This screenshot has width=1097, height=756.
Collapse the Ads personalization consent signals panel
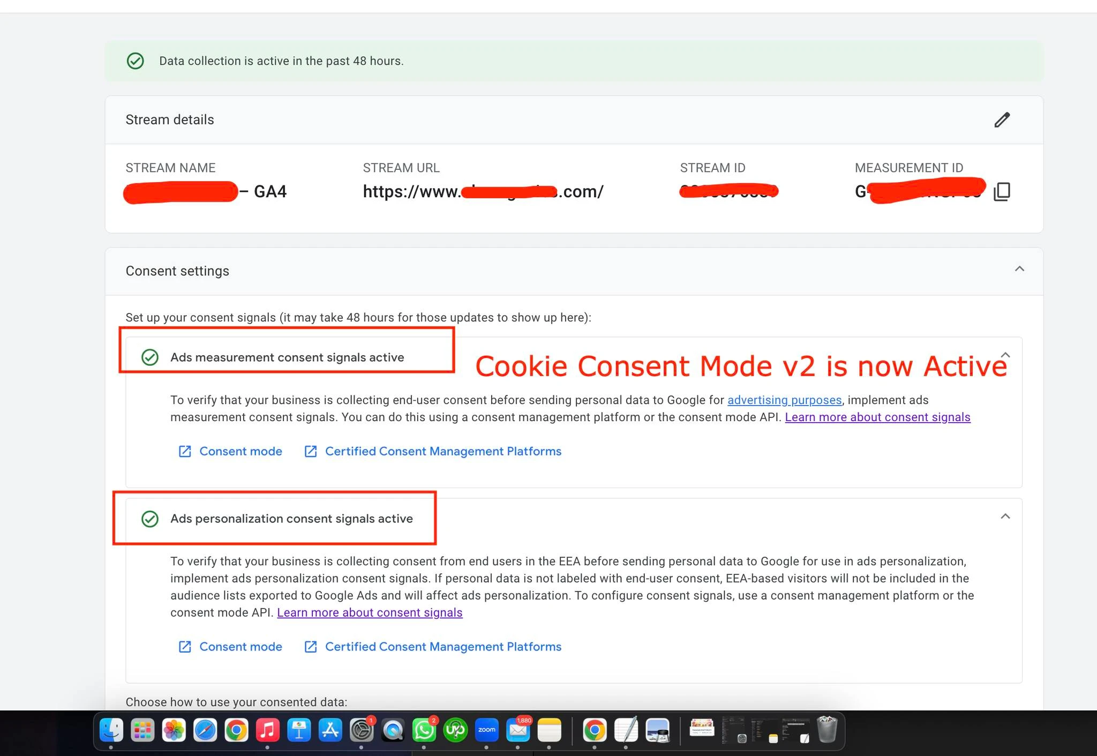(1005, 516)
